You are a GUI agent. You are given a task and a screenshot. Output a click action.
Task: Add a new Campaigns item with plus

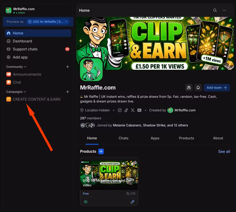[68, 92]
